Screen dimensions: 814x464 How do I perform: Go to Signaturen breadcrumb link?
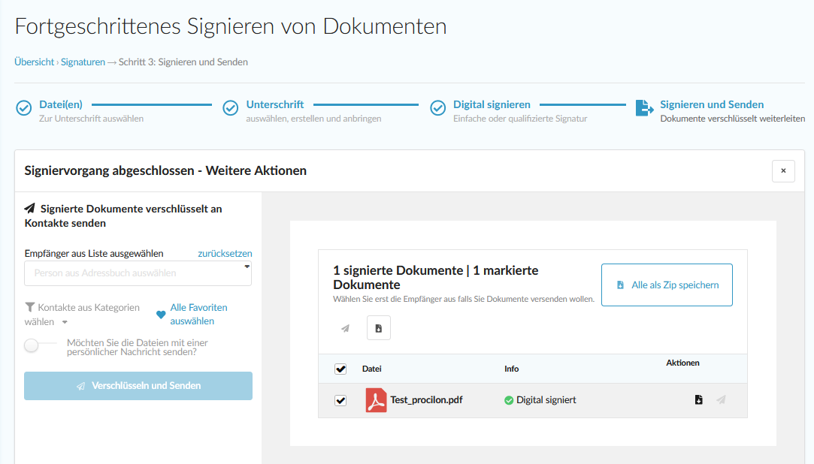coord(83,62)
